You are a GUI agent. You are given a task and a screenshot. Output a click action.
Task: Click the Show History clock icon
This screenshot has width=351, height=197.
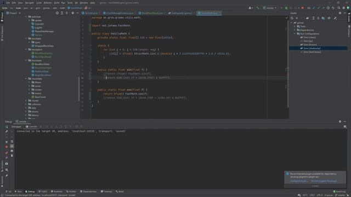click(x=328, y=8)
